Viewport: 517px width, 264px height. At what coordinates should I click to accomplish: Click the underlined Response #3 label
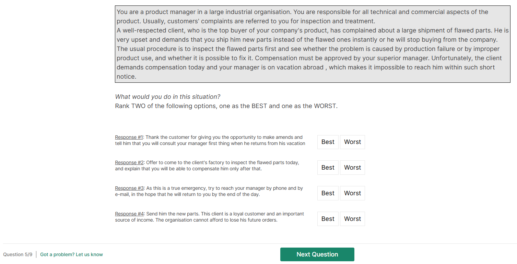click(129, 188)
